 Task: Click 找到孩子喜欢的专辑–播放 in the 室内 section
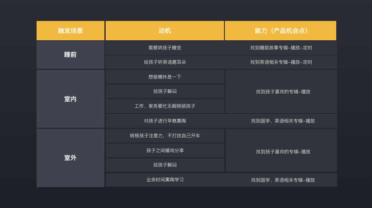[x=283, y=92]
